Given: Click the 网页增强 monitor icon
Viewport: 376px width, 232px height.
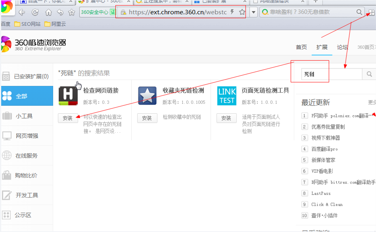Looking at the screenshot, I should (7, 136).
